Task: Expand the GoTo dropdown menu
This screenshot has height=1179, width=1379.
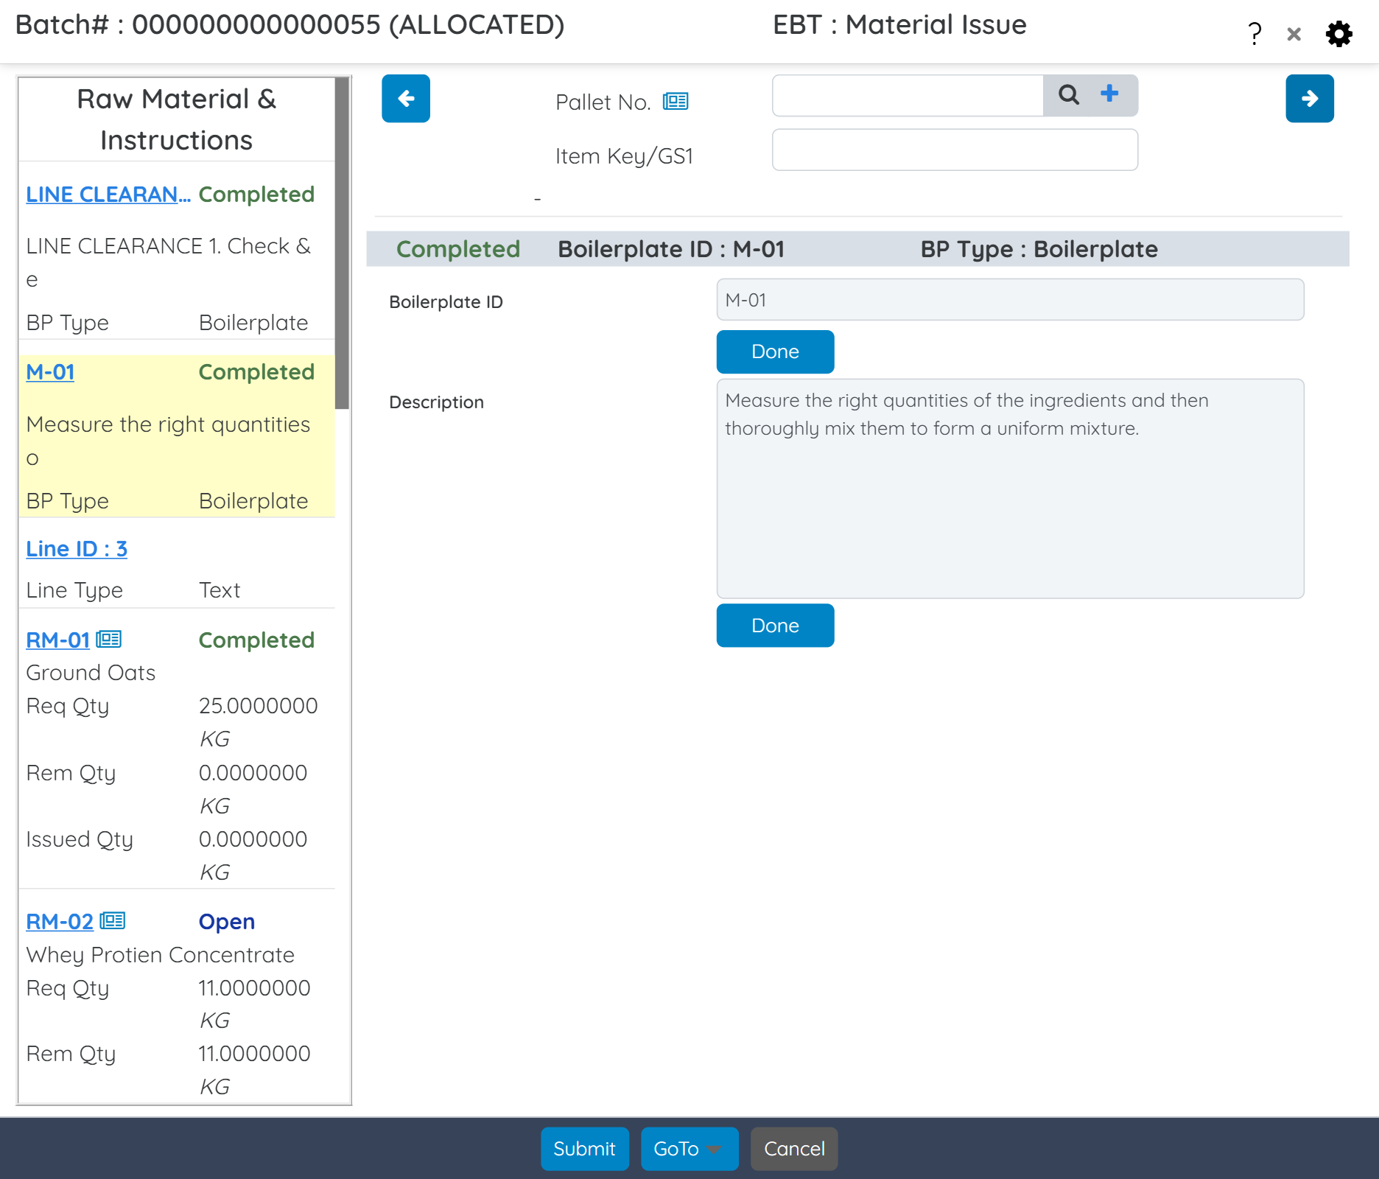Action: [x=689, y=1149]
